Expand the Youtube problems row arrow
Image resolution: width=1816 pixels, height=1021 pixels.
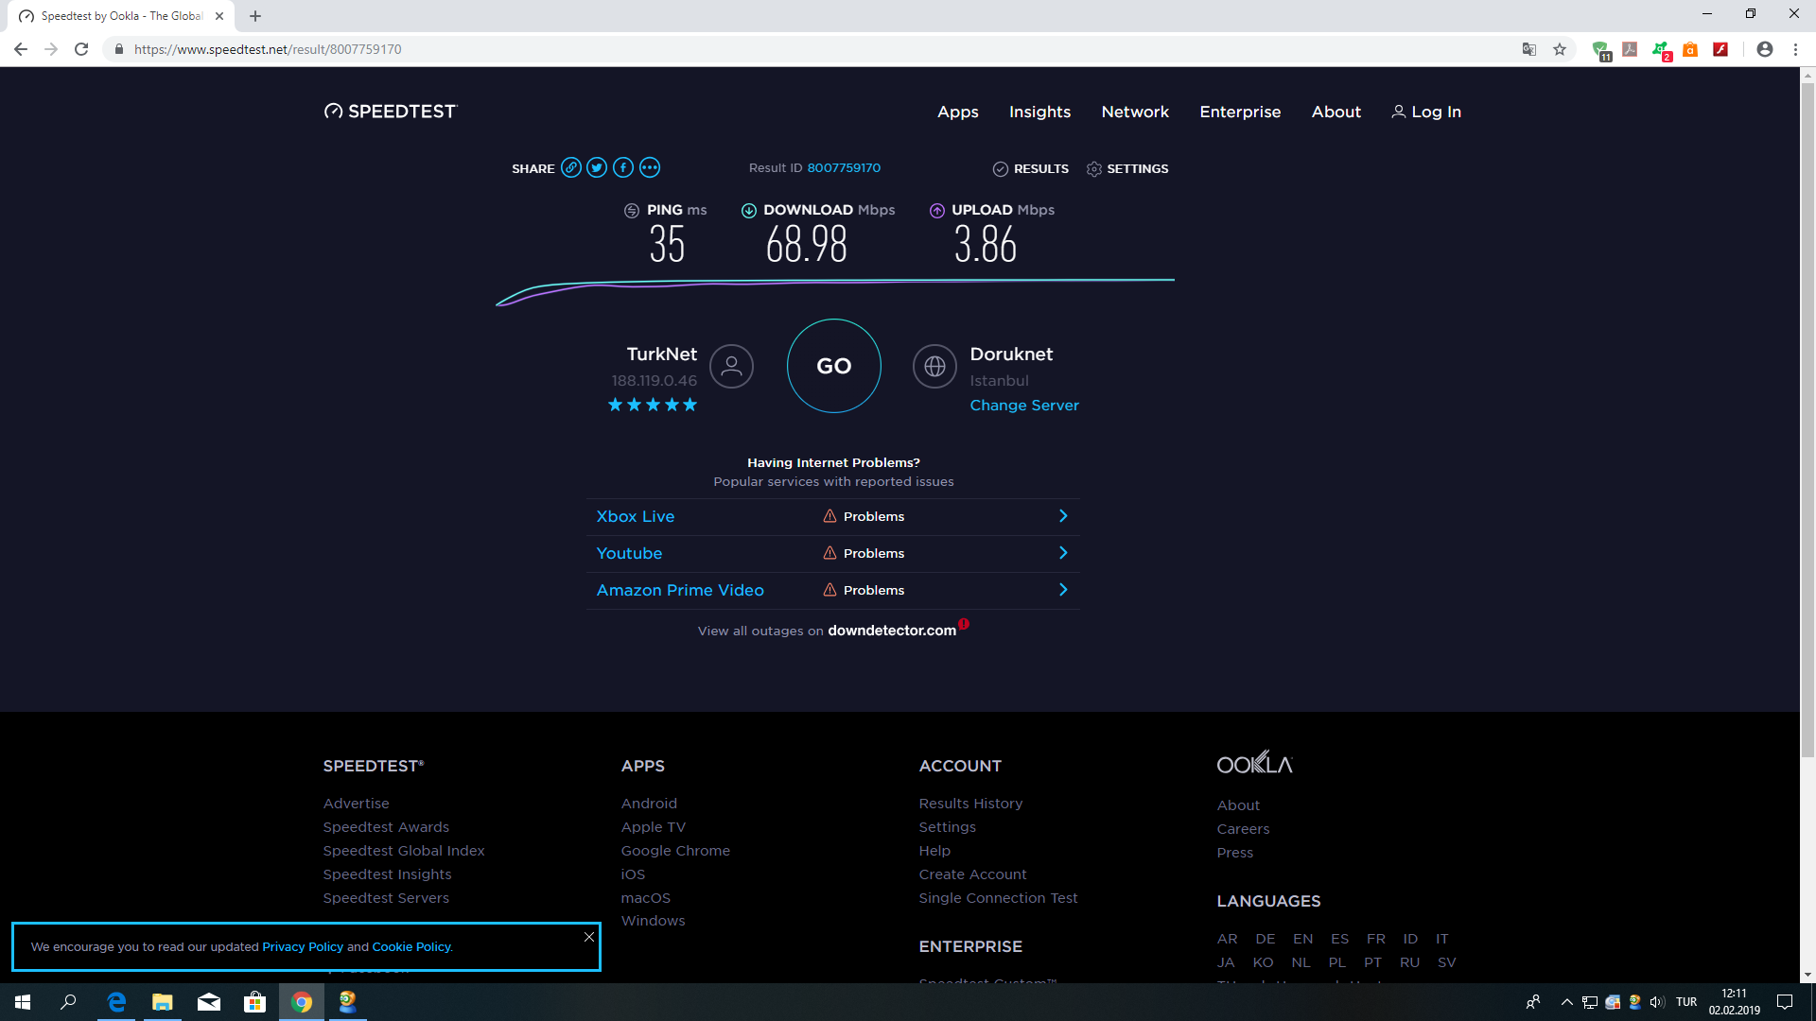point(1063,553)
